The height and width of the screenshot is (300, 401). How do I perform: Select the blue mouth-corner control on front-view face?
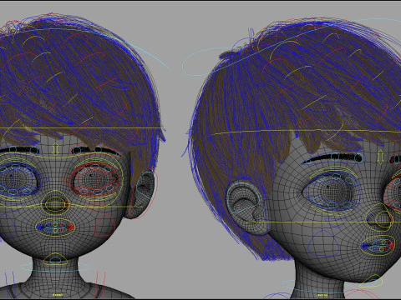(40, 227)
